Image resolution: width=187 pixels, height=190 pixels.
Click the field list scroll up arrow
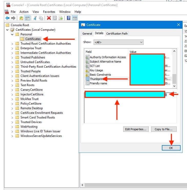(174, 51)
